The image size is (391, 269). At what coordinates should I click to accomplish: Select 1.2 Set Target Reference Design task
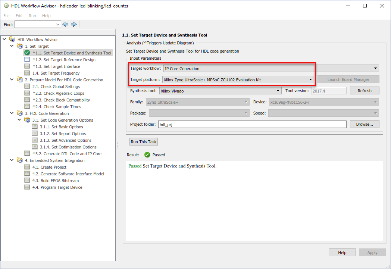(x=64, y=60)
